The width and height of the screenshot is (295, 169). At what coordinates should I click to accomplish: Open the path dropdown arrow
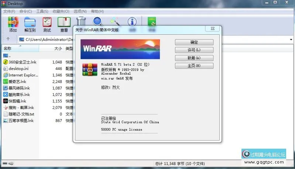click(x=291, y=39)
